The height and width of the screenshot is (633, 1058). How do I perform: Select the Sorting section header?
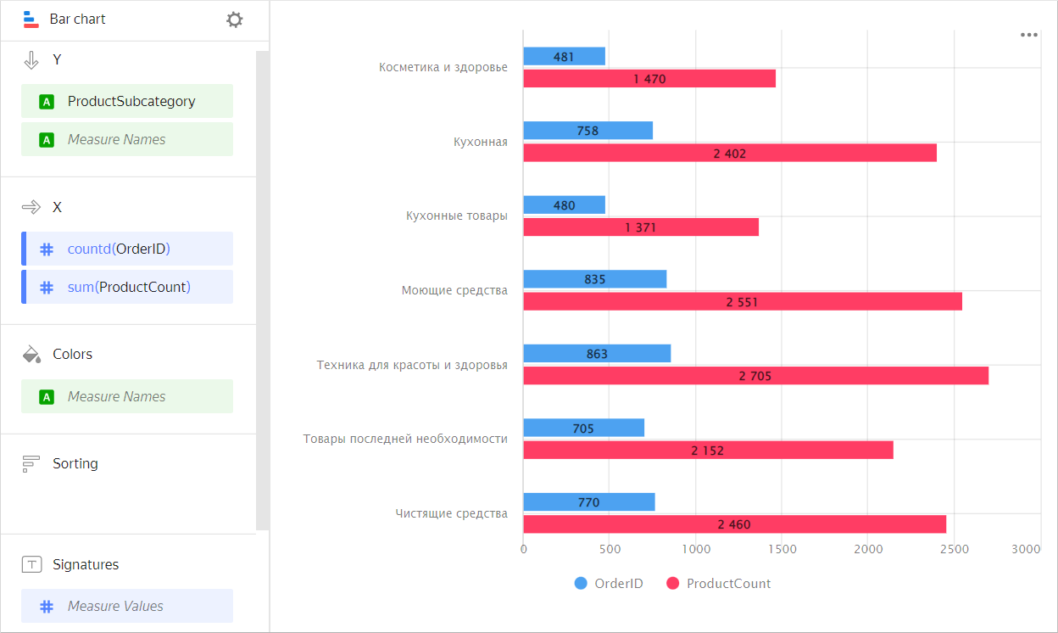(76, 463)
